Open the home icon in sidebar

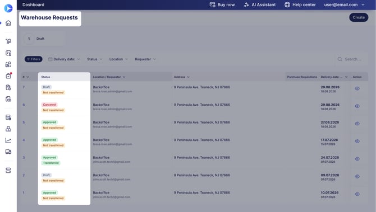(8, 23)
